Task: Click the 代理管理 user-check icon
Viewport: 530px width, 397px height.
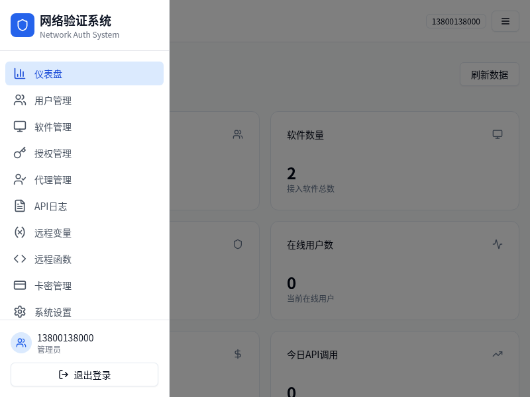Action: pos(20,179)
